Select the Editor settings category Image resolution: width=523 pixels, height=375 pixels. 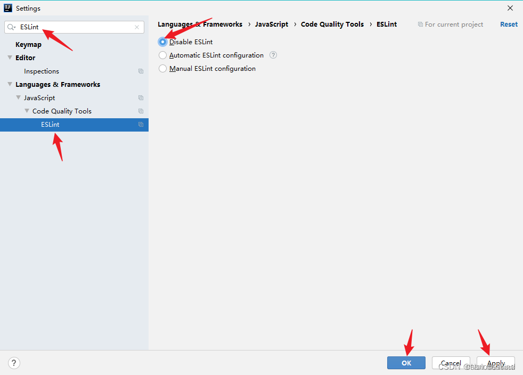click(26, 58)
